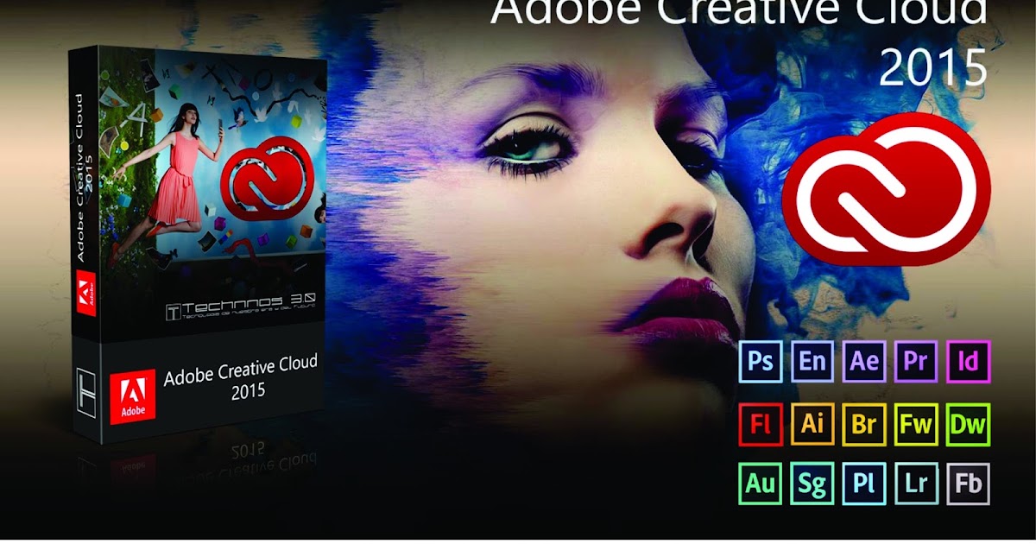Select the Premiere Pro (Pr) icon
The image size is (1036, 544).
point(916,361)
